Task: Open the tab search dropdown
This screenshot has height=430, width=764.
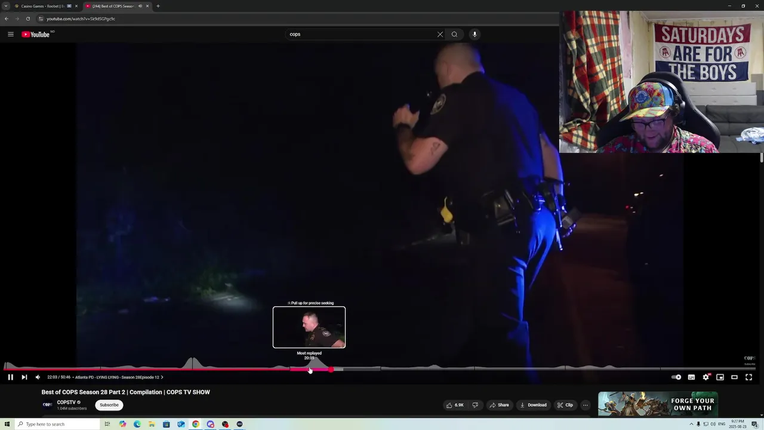Action: (5, 6)
